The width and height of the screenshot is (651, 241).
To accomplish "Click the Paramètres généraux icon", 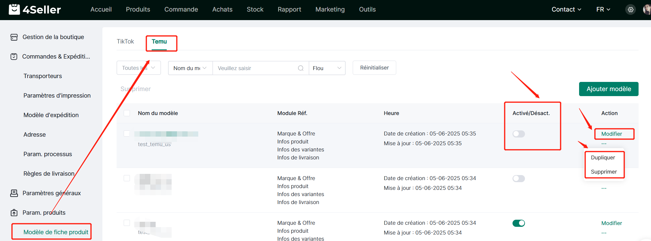I will (x=14, y=193).
